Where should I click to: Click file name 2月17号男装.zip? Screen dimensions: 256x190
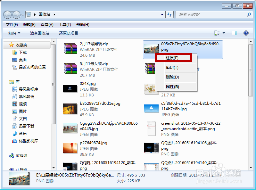click(94, 44)
